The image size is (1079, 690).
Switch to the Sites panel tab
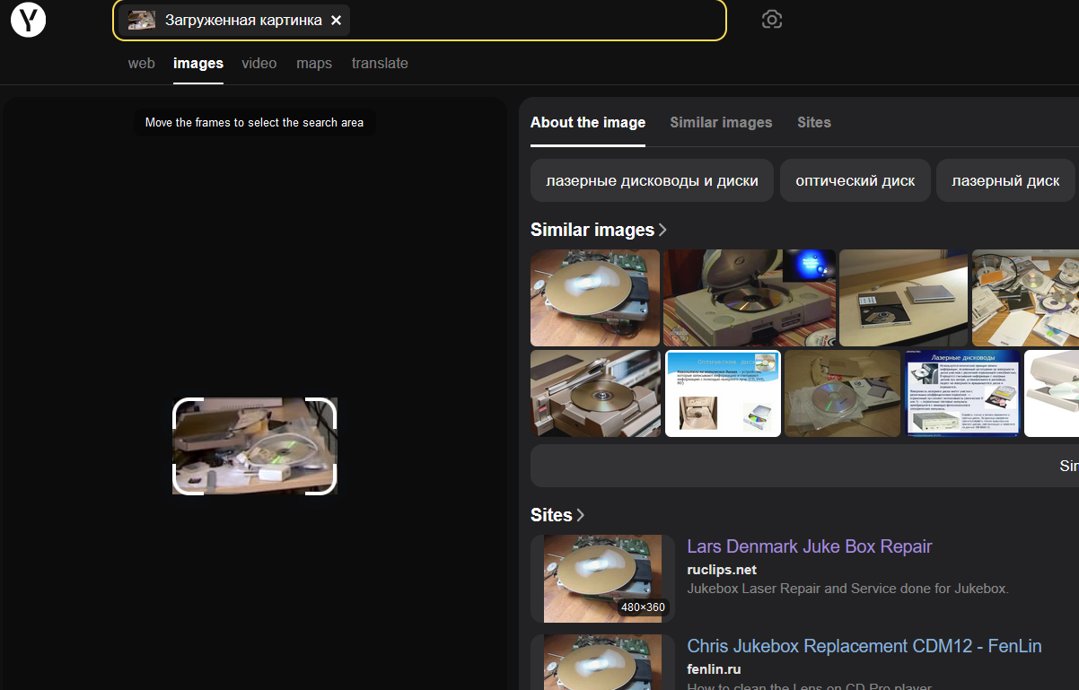click(813, 123)
